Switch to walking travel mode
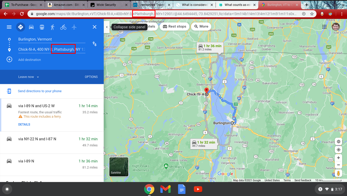The height and width of the screenshot is (196, 347). pyautogui.click(x=52, y=27)
